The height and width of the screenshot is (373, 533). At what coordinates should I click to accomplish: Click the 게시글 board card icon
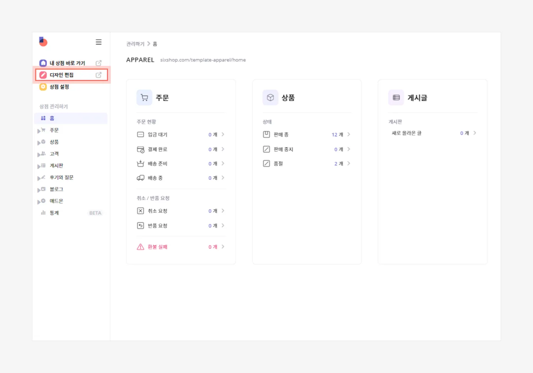396,98
